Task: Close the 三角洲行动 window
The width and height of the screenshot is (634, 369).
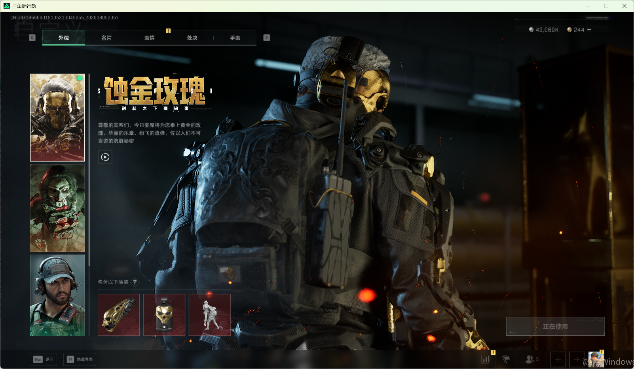Action: click(x=625, y=6)
